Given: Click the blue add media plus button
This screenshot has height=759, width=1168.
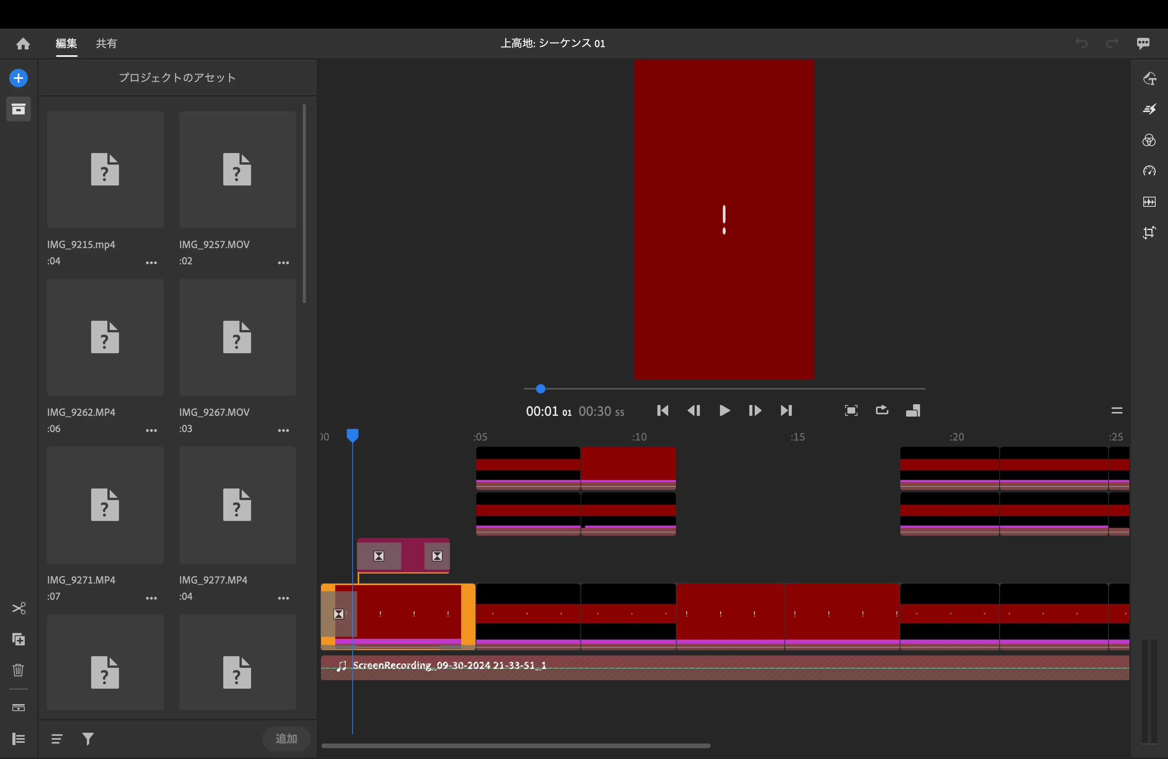Looking at the screenshot, I should (18, 78).
